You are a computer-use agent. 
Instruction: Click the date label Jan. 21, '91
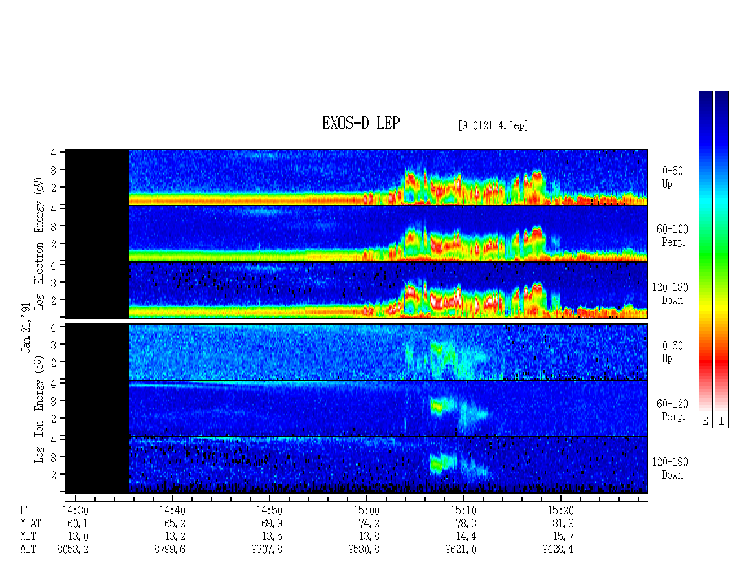click(x=26, y=327)
